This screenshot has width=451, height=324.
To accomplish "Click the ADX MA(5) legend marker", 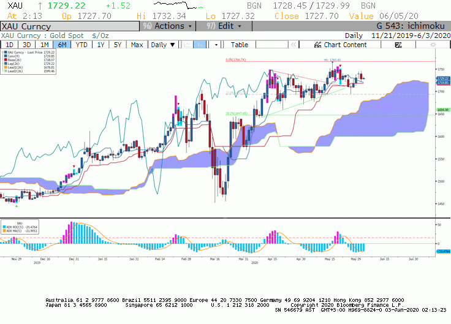I will tap(4, 230).
